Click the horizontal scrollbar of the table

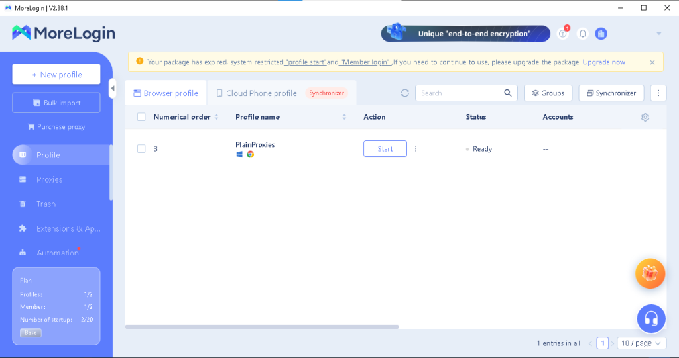click(x=261, y=327)
